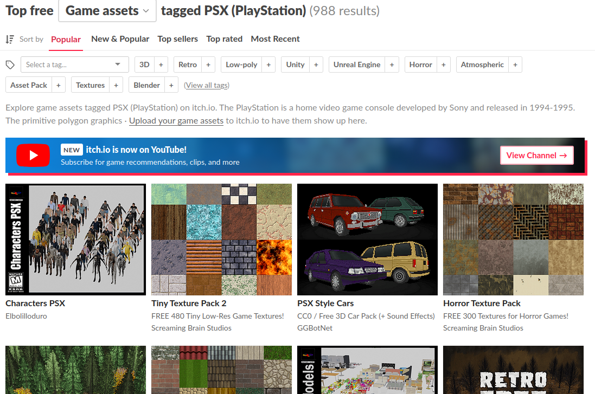Add the Unreal Engine tag with its plus button
The width and height of the screenshot is (595, 394).
(x=392, y=64)
